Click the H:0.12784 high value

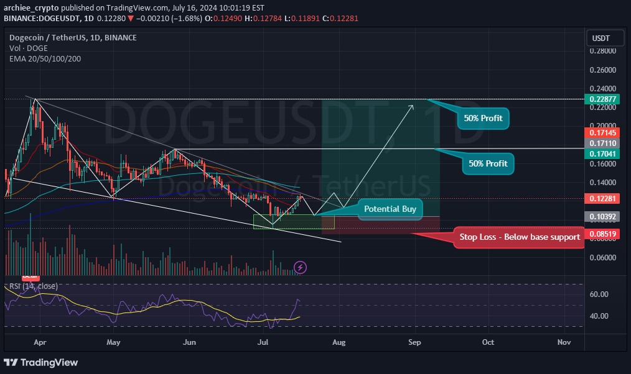(263, 19)
